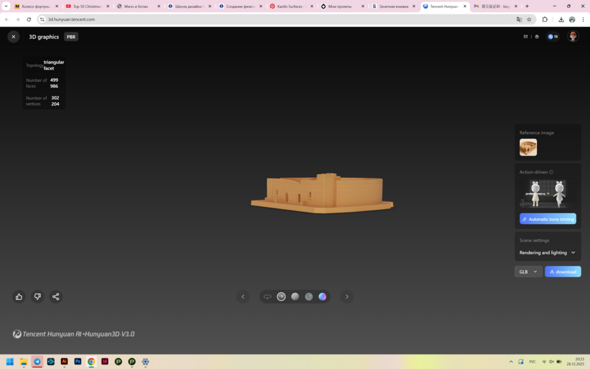Image resolution: width=590 pixels, height=369 pixels.
Task: Go to next model with right arrow
Action: click(x=347, y=297)
